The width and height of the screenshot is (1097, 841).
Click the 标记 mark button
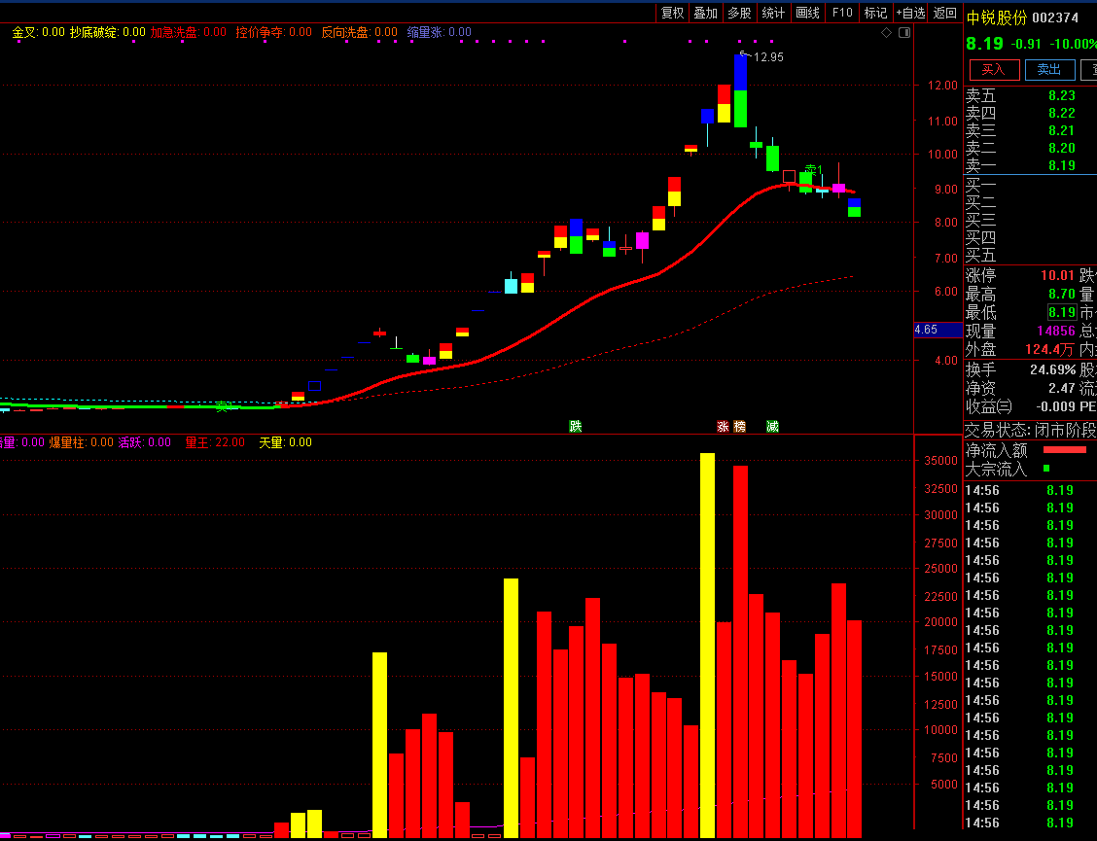pyautogui.click(x=875, y=13)
